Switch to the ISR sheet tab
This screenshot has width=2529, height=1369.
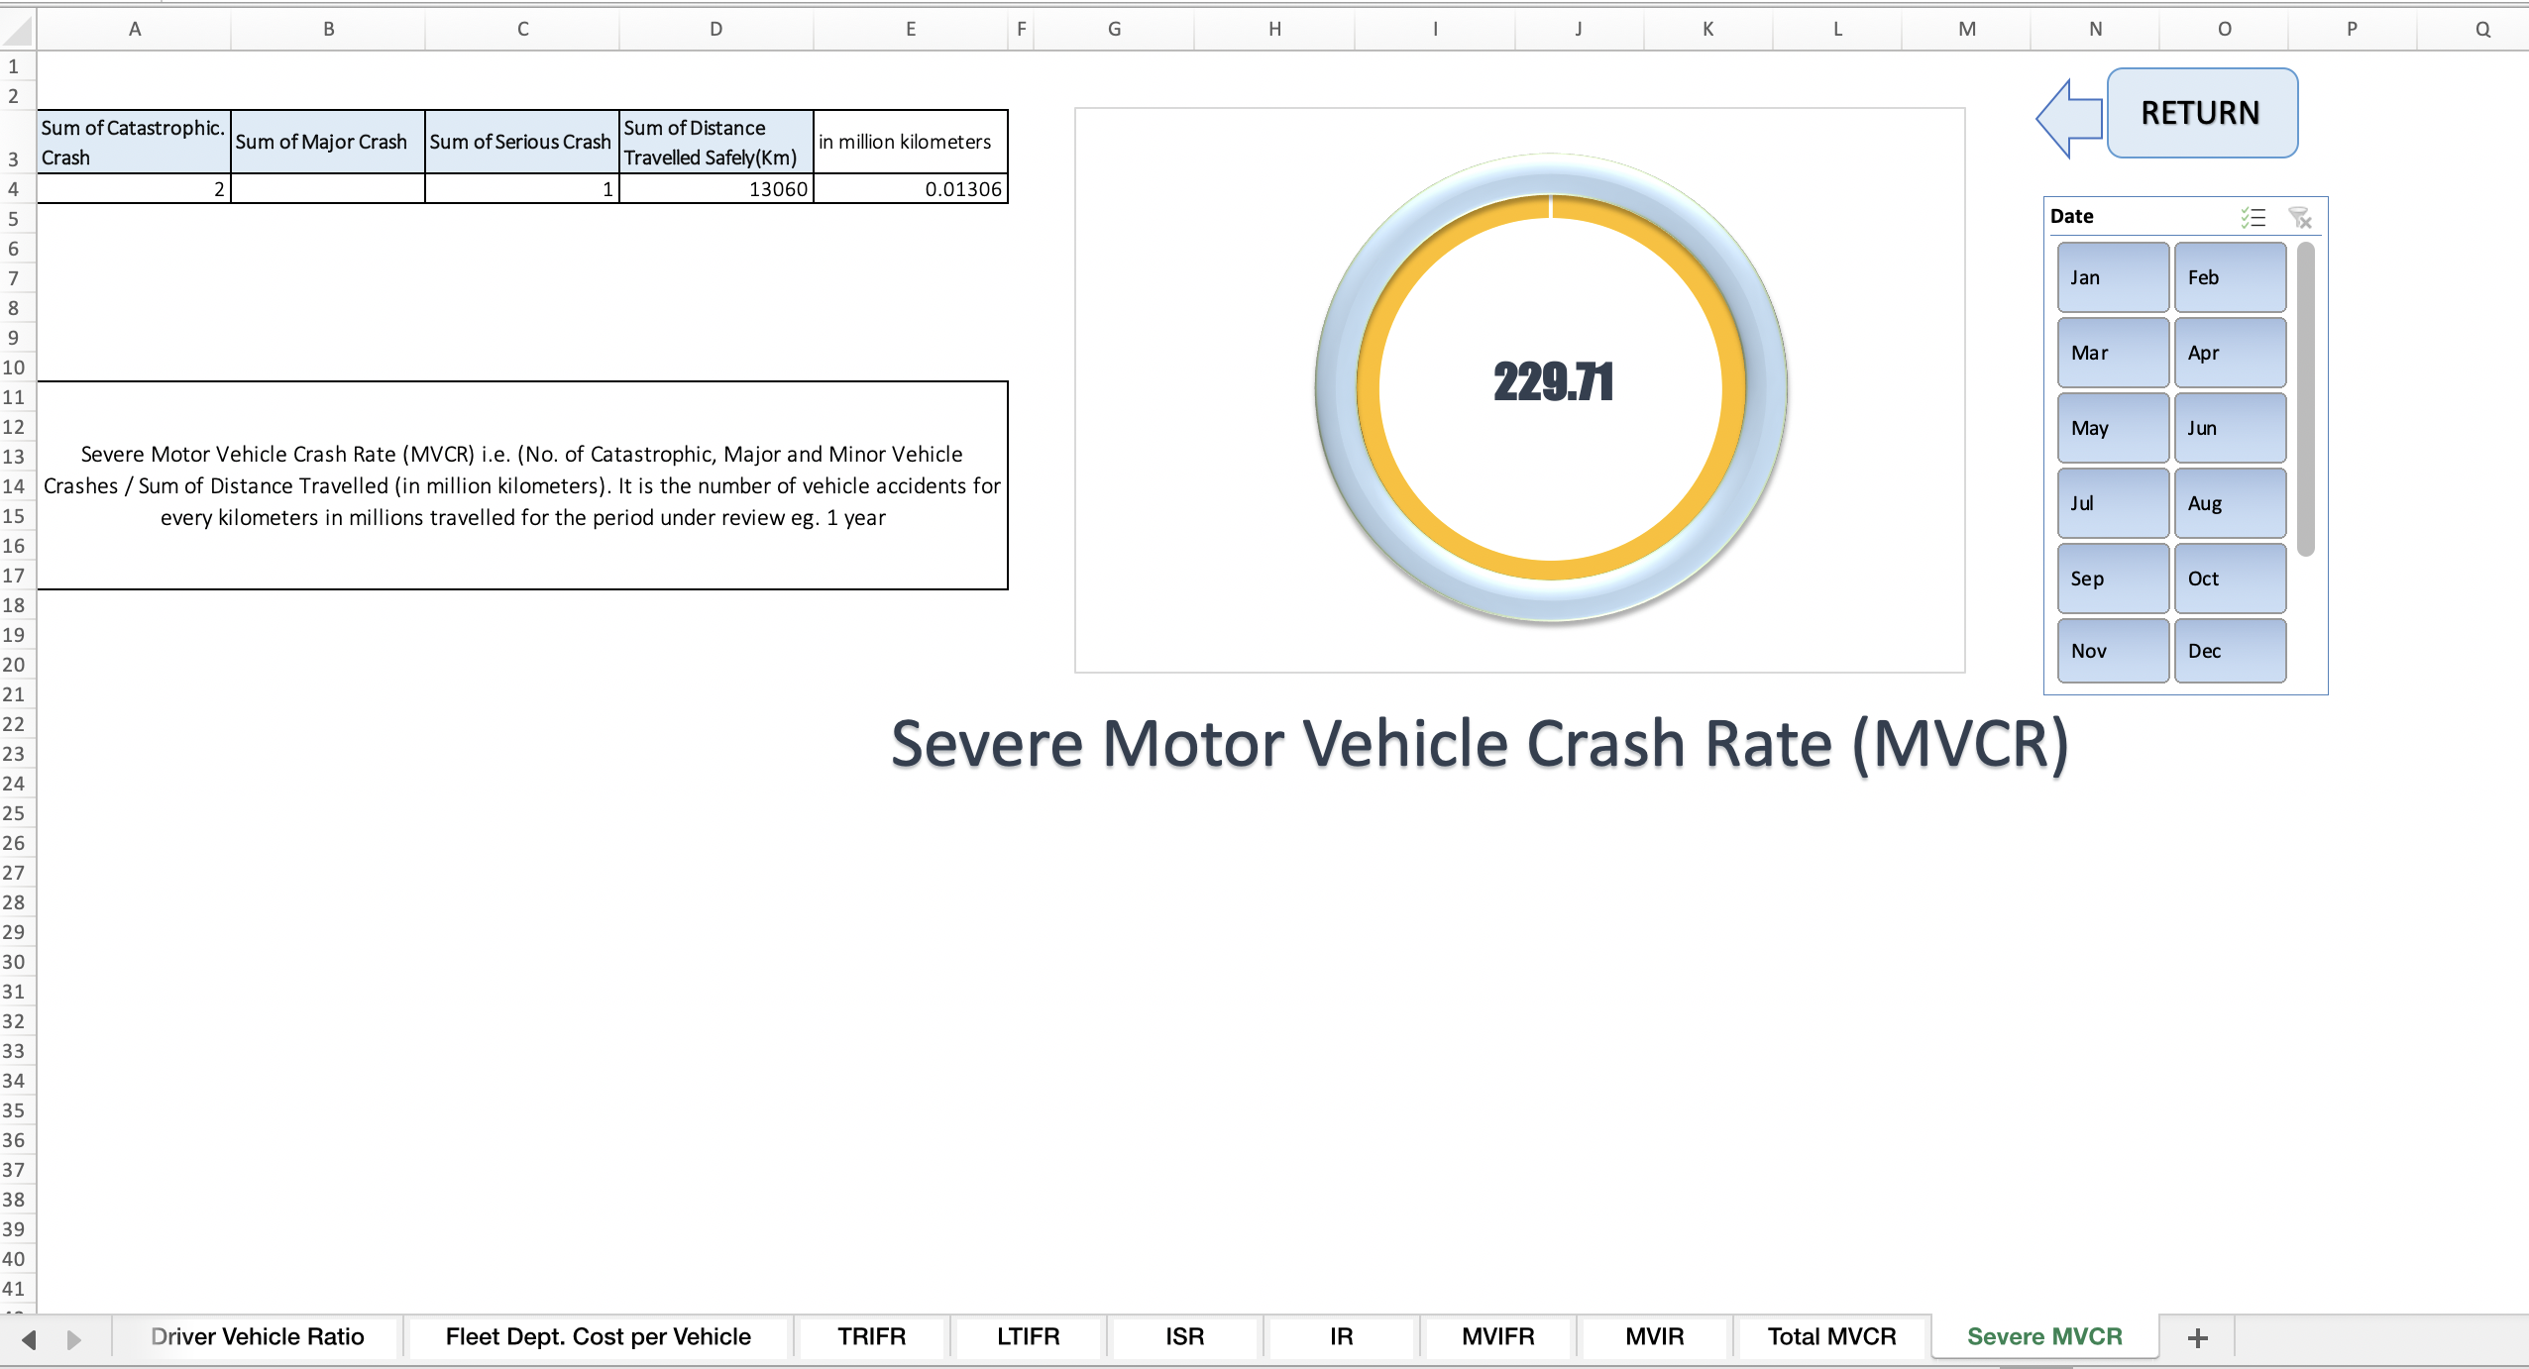tap(1185, 1336)
